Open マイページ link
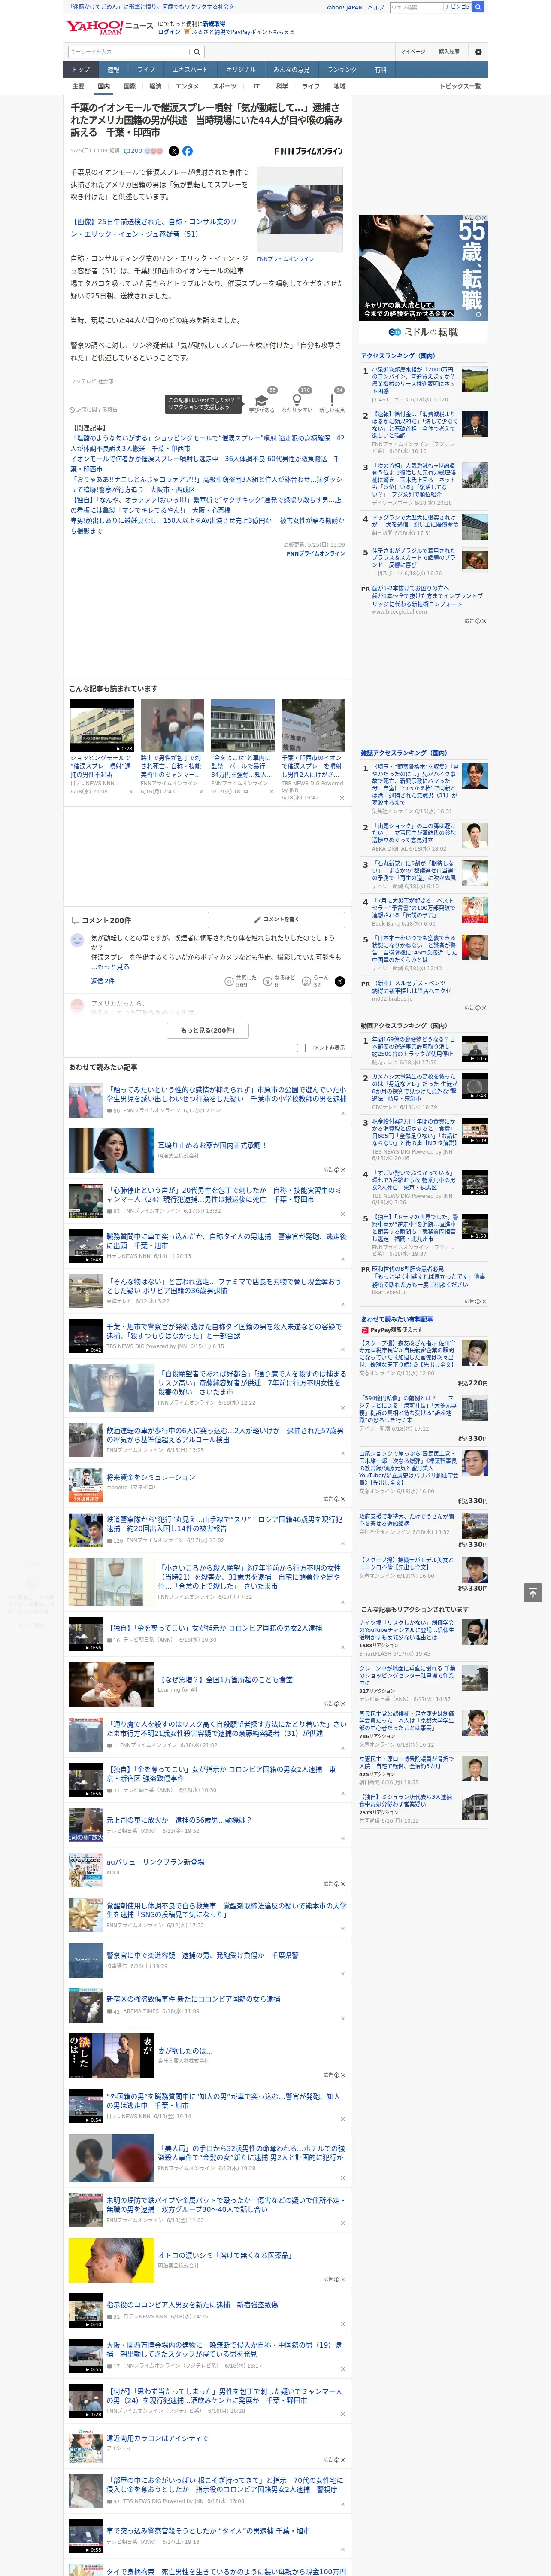Image resolution: width=551 pixels, height=2576 pixels. click(413, 51)
